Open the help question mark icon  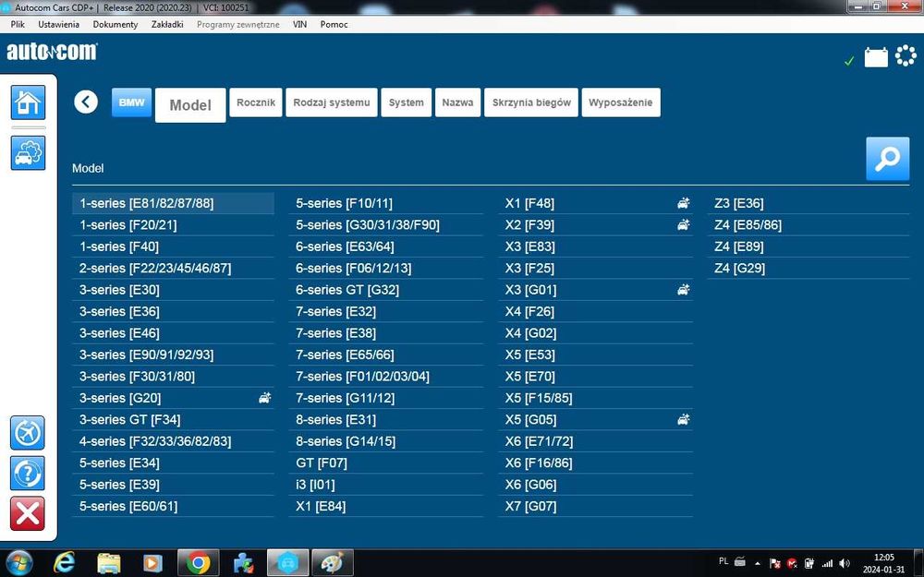point(27,473)
